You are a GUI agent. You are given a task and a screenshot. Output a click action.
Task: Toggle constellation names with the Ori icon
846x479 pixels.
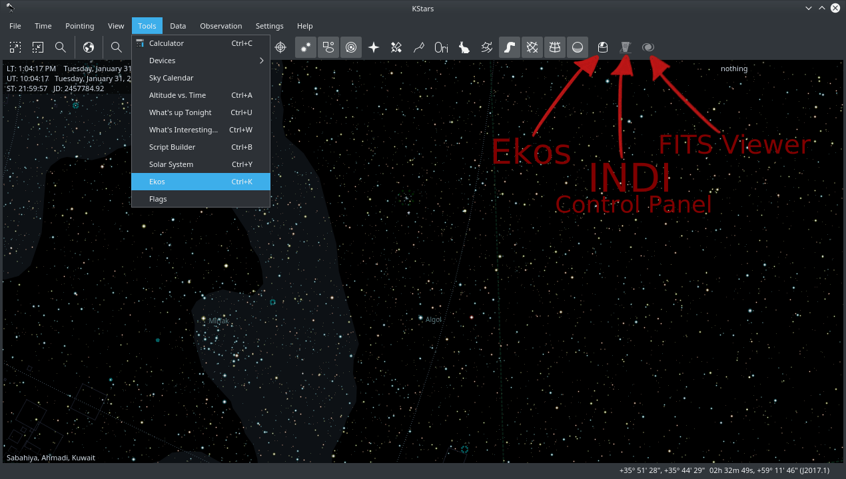[440, 47]
